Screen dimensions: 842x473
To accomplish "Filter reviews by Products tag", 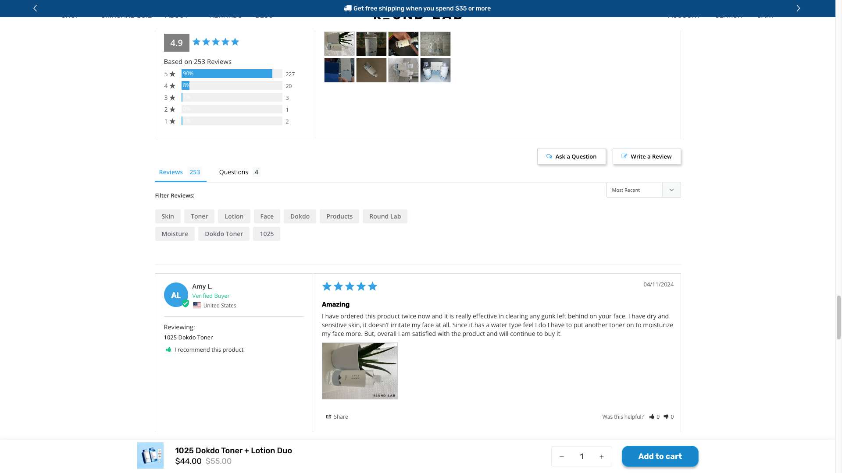I will pyautogui.click(x=339, y=216).
